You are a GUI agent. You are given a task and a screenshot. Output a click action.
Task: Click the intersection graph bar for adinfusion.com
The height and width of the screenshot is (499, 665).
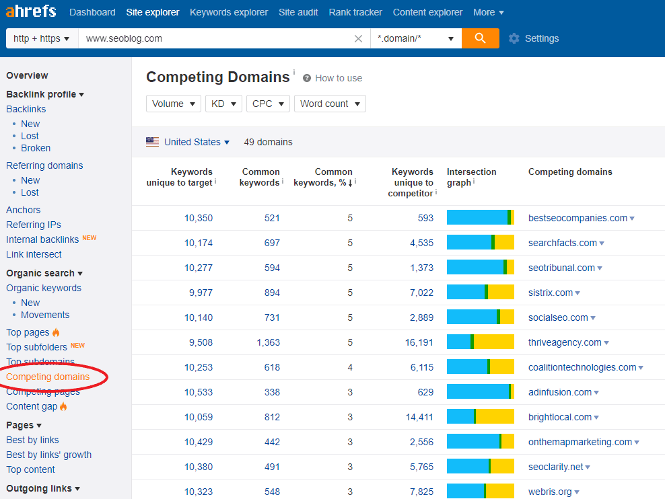coord(481,392)
